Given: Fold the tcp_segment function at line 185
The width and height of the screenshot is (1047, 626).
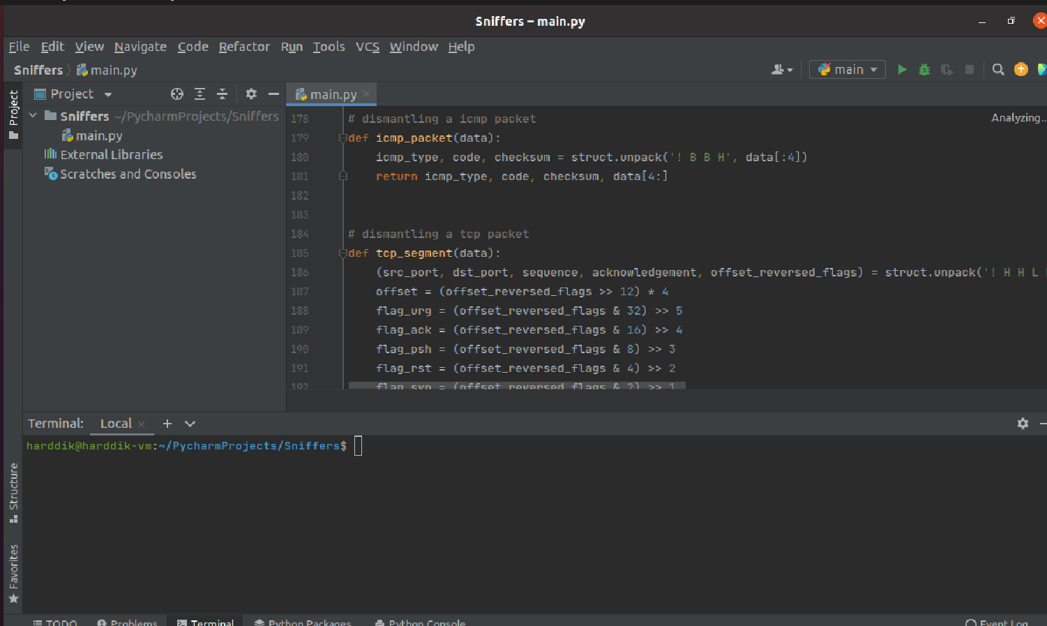Looking at the screenshot, I should click(342, 253).
